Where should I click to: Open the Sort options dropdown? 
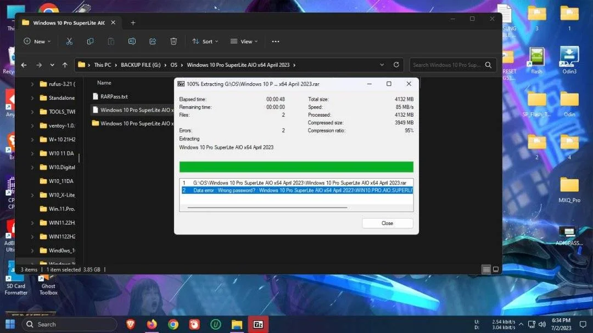205,42
